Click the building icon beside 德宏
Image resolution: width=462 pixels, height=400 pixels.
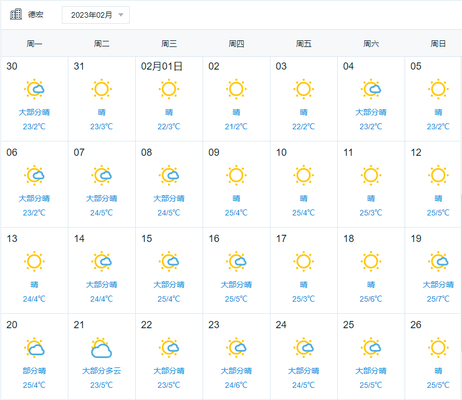click(16, 14)
